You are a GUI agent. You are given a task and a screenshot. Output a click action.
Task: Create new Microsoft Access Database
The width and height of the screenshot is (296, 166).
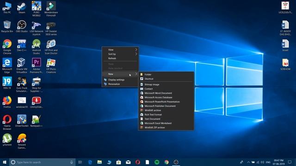pyautogui.click(x=166, y=97)
